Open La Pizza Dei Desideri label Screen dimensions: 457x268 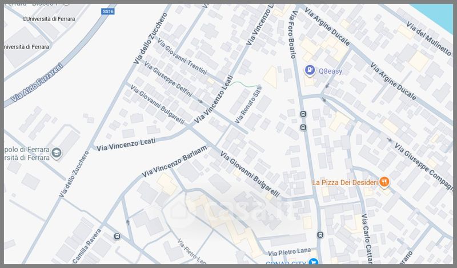click(345, 182)
